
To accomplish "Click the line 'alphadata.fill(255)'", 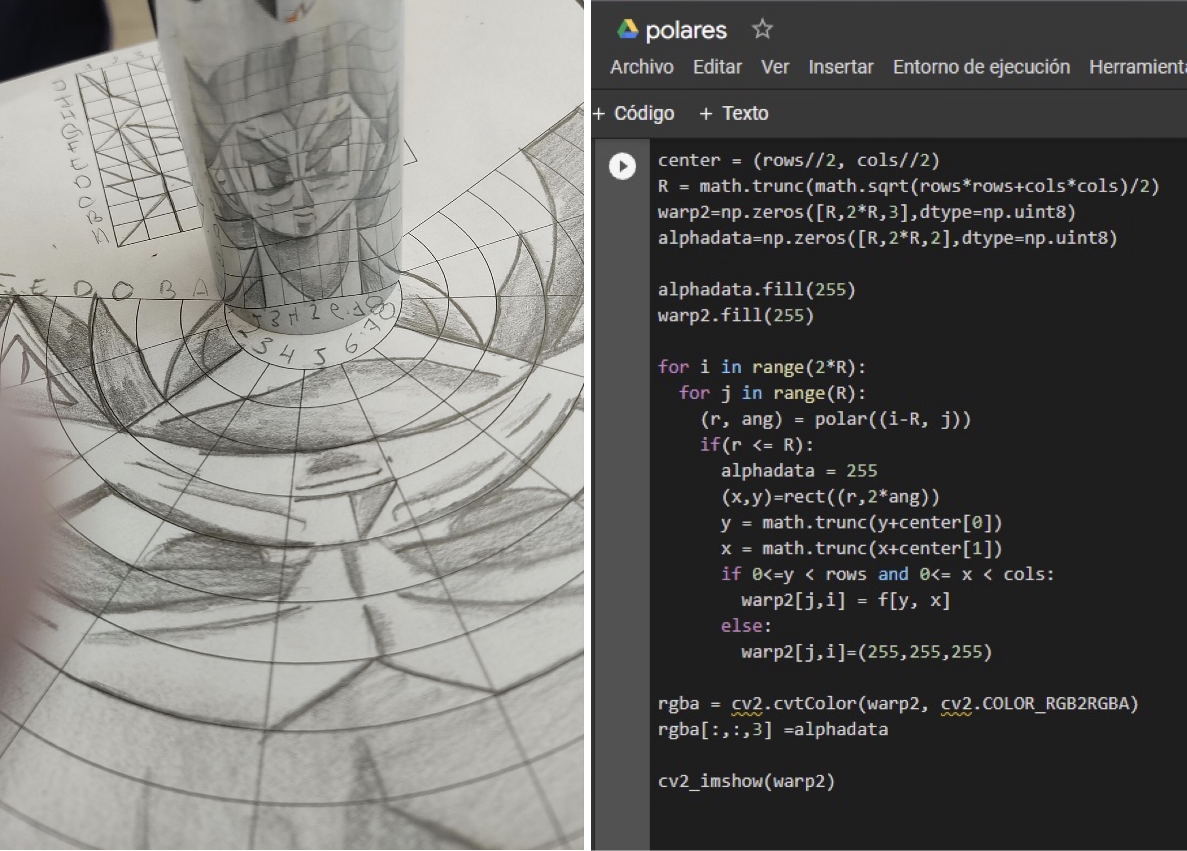I will coord(757,289).
